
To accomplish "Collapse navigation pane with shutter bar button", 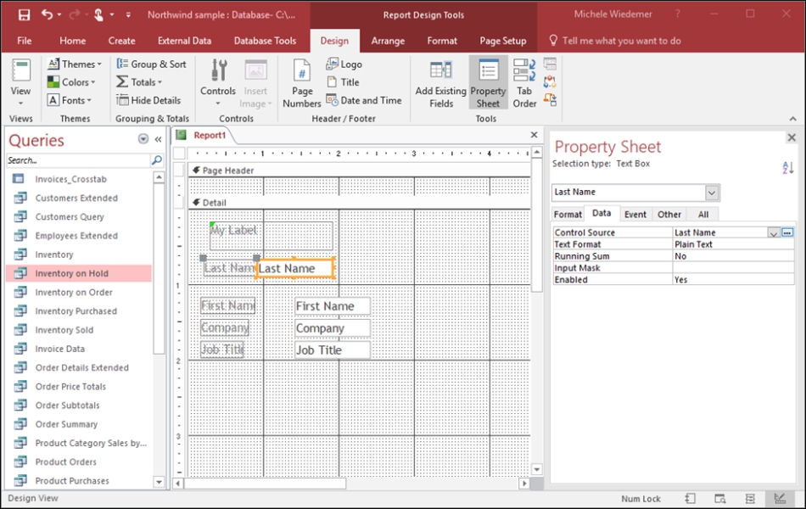I will click(159, 139).
